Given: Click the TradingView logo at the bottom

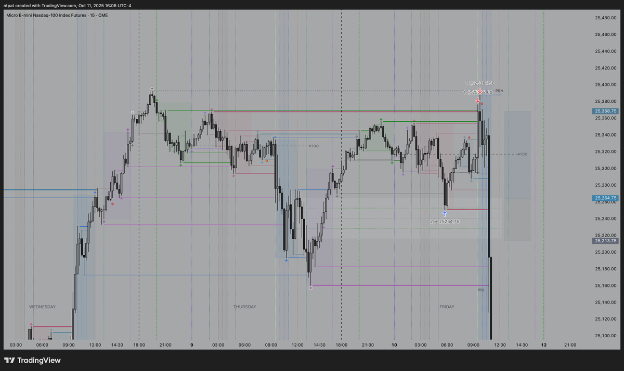Looking at the screenshot, I should (32, 360).
